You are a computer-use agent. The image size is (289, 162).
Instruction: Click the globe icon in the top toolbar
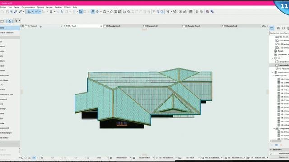197,12
